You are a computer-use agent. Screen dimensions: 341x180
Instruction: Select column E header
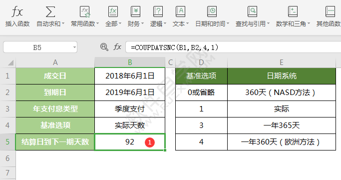pos(282,62)
